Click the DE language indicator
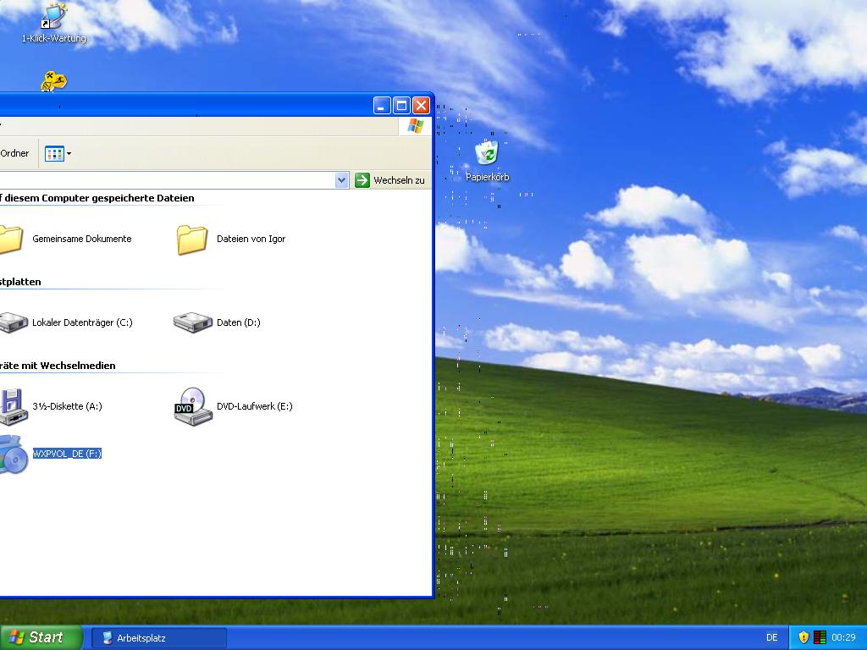The image size is (867, 650). tap(772, 638)
